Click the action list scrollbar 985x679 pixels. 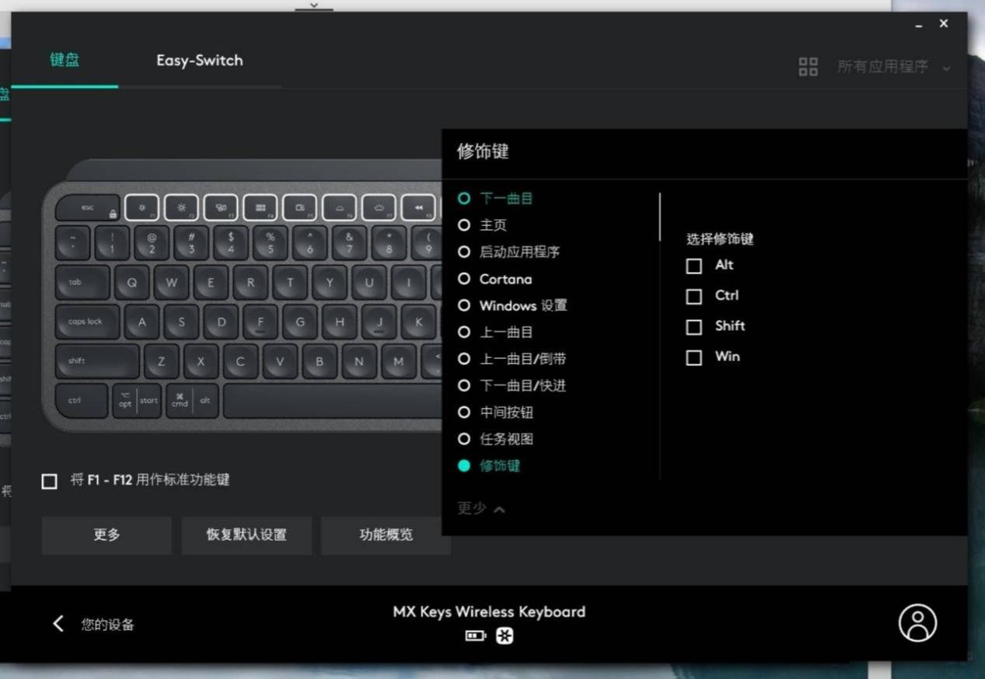pyautogui.click(x=659, y=217)
